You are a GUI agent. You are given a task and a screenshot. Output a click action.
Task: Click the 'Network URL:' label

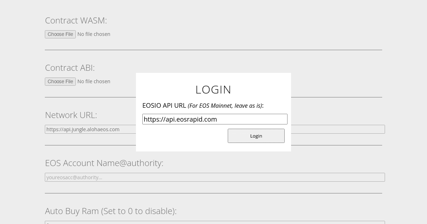point(71,115)
